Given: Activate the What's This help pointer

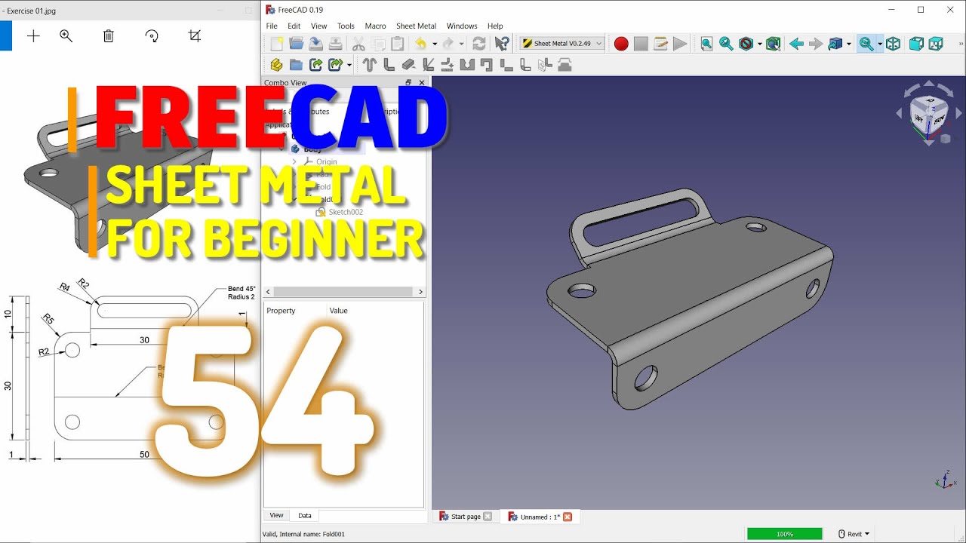Looking at the screenshot, I should (502, 44).
